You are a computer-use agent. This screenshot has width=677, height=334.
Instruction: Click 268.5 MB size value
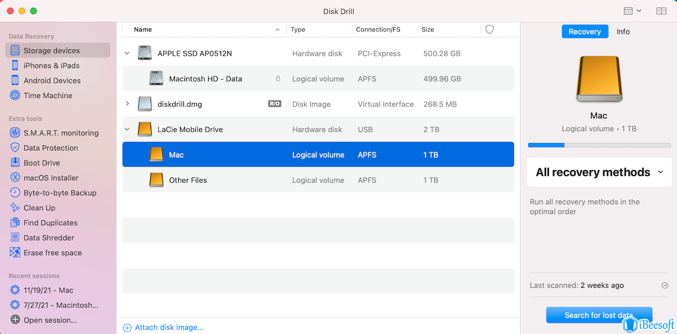439,104
